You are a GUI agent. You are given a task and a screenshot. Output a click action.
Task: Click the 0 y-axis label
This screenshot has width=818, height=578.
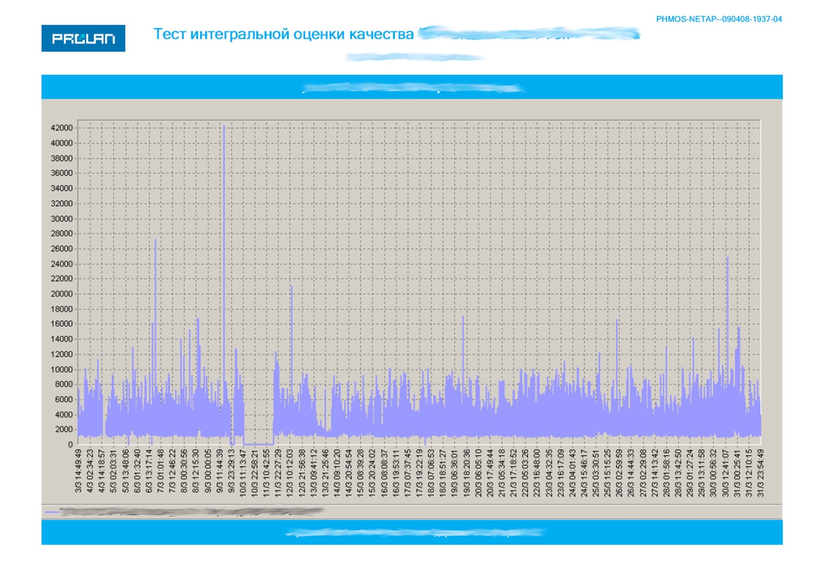[70, 444]
